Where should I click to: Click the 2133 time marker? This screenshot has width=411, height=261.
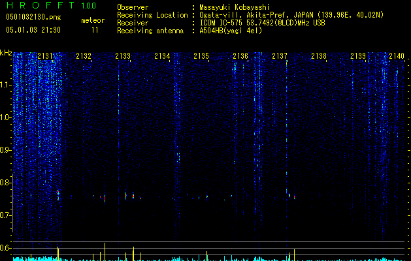coord(123,56)
